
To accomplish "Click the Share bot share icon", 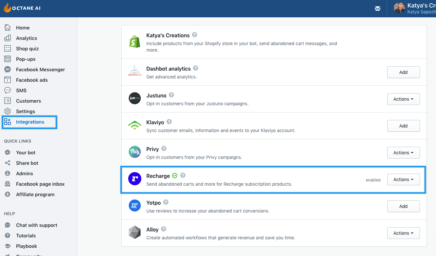I will tap(8, 163).
